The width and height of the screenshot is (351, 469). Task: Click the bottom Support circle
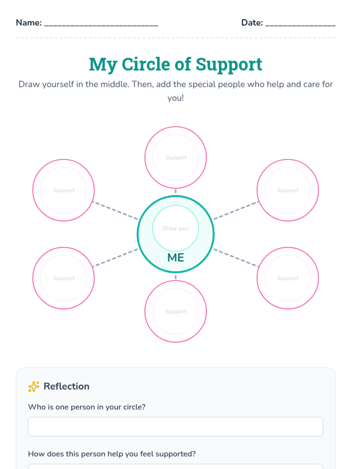pos(175,311)
